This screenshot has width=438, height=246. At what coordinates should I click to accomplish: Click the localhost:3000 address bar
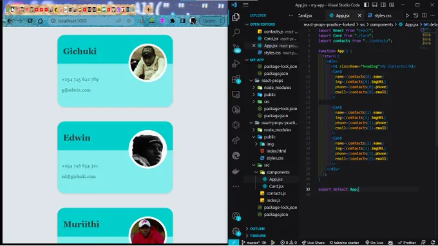72,21
